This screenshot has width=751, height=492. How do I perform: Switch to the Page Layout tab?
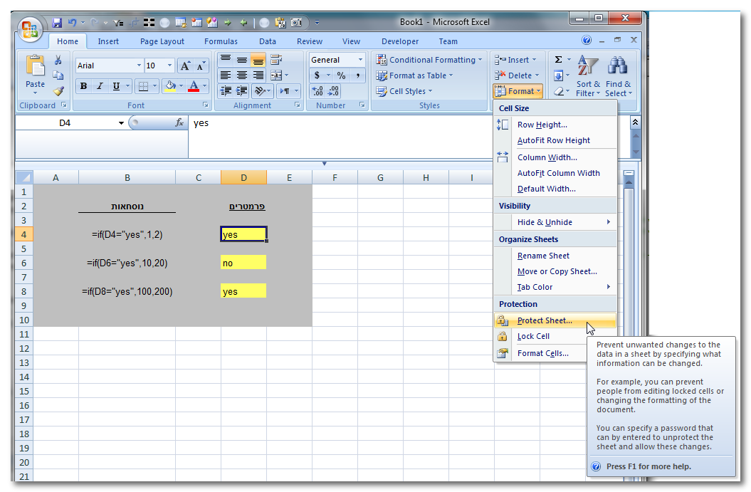pos(162,41)
